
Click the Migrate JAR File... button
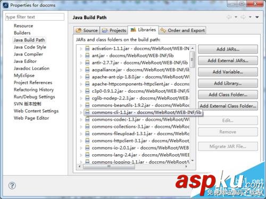(228, 146)
